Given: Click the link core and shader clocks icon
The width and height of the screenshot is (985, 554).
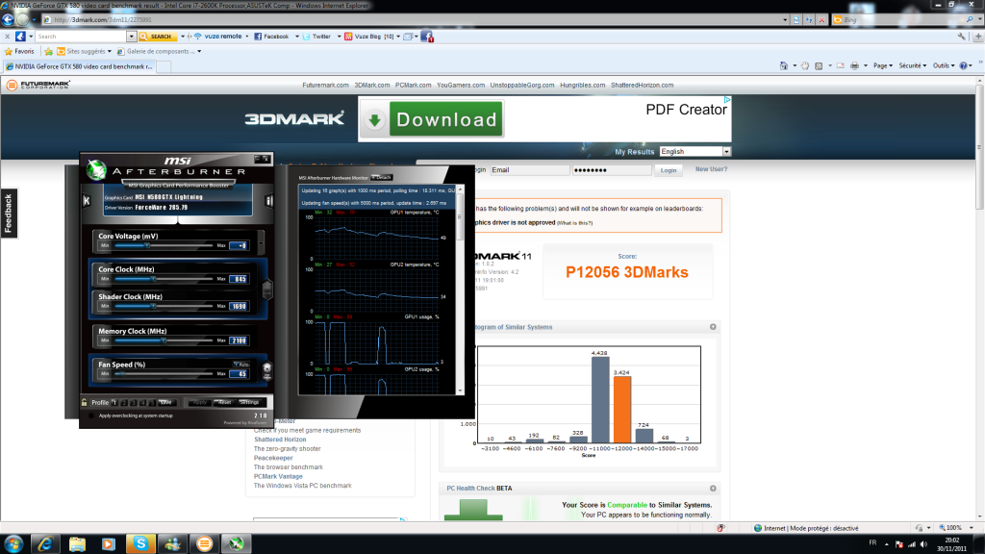Looking at the screenshot, I should click(x=267, y=290).
